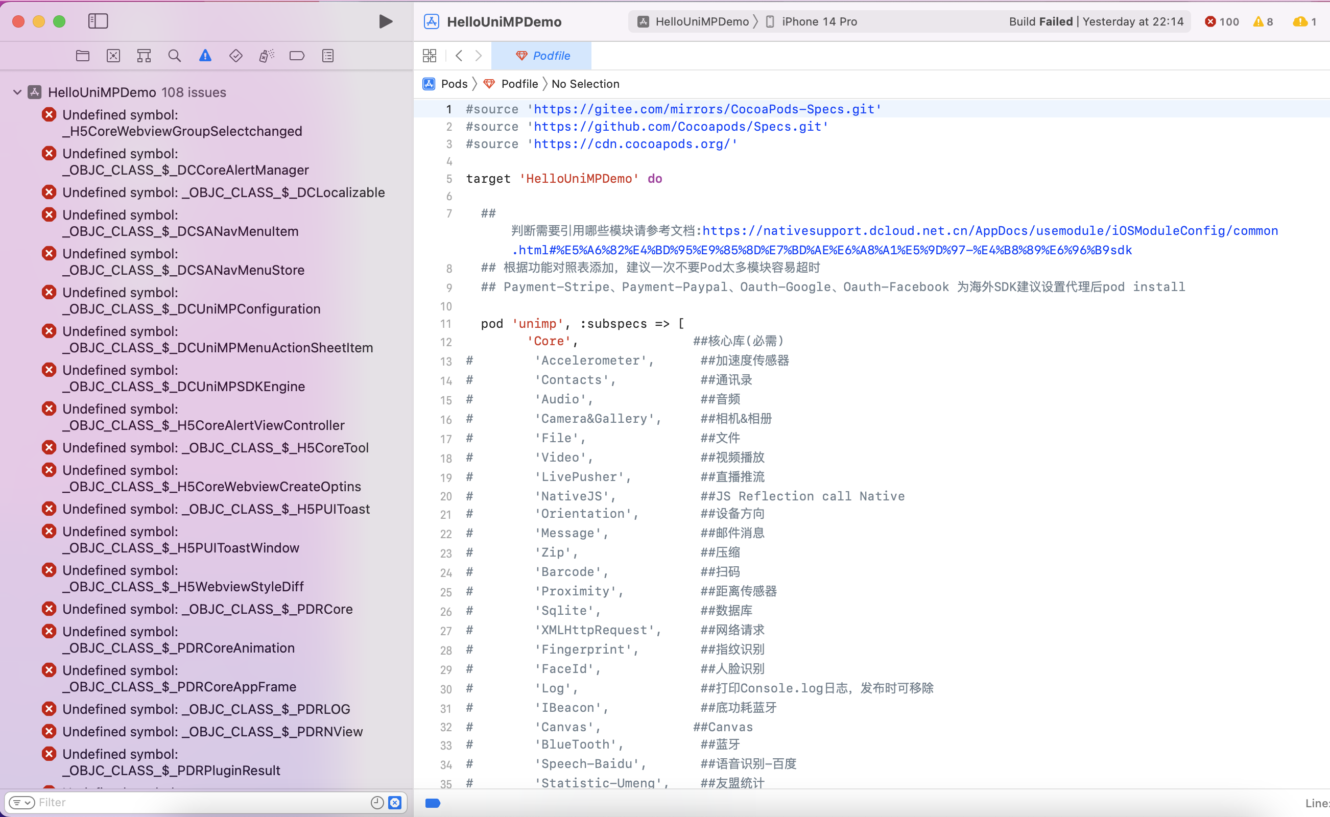Click the HelloUniMPDemo project title icon

tap(431, 21)
